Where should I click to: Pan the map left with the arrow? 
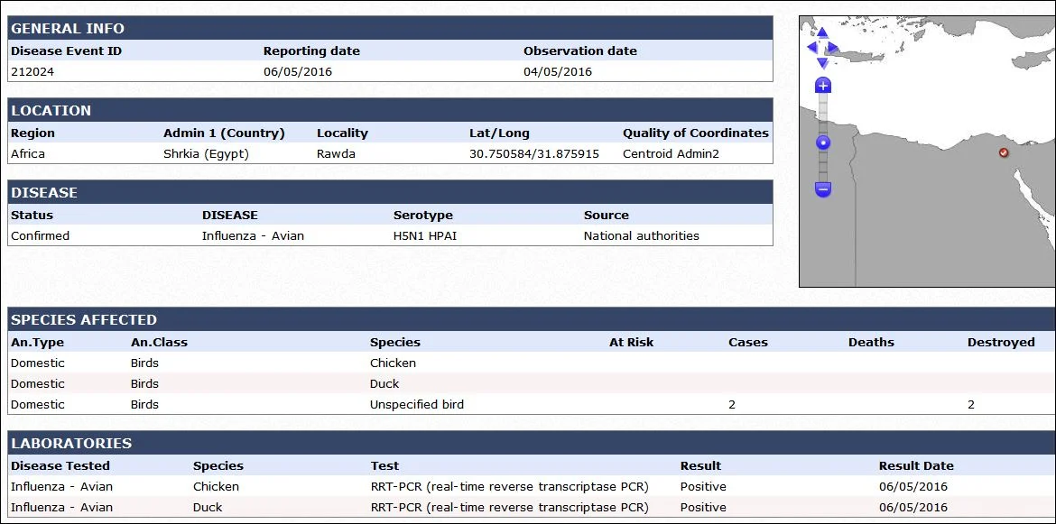click(x=811, y=48)
